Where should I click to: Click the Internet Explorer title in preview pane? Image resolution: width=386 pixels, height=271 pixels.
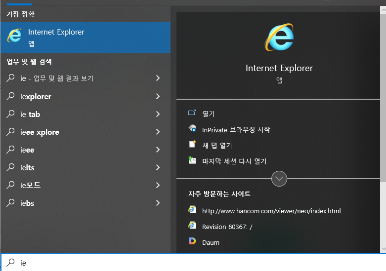(279, 68)
